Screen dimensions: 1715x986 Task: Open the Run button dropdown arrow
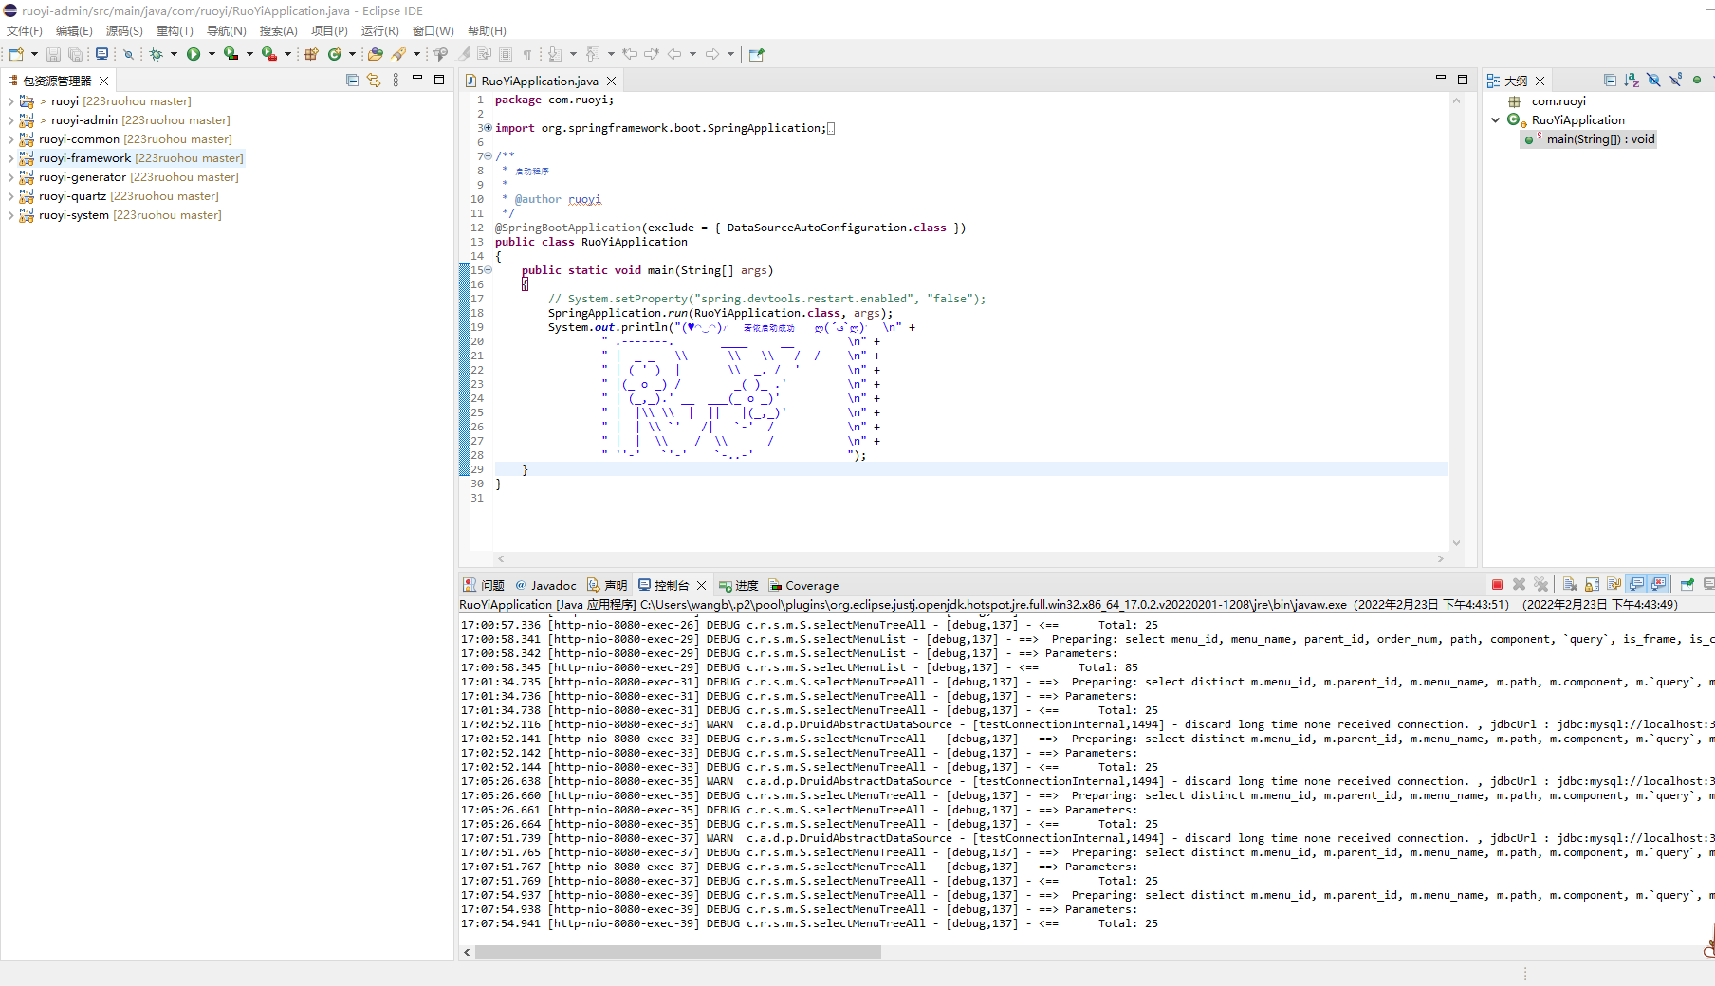coord(211,54)
